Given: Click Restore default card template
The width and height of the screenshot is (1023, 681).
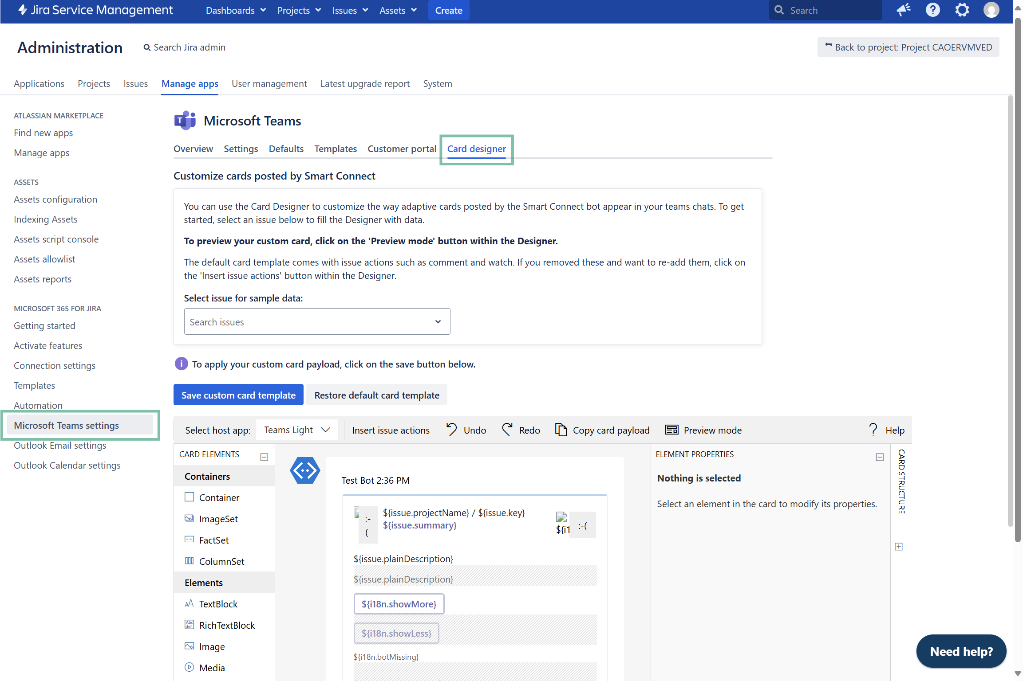Looking at the screenshot, I should point(377,395).
